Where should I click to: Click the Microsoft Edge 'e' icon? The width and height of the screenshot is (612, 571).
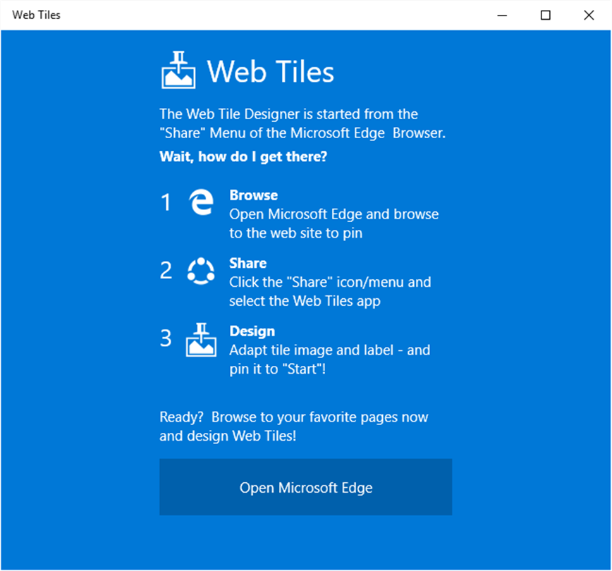202,202
